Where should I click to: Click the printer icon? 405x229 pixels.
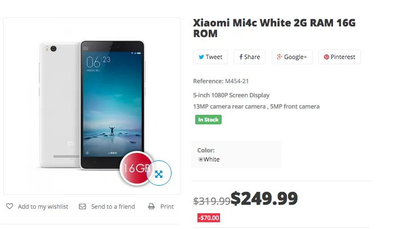[151, 206]
